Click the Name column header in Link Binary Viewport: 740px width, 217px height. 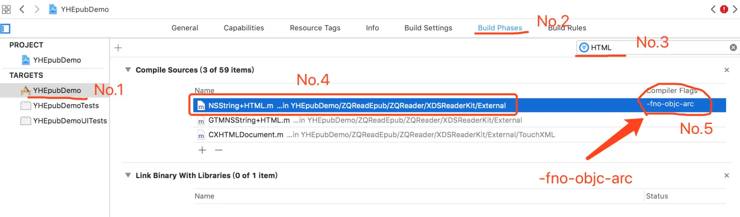coord(204,196)
